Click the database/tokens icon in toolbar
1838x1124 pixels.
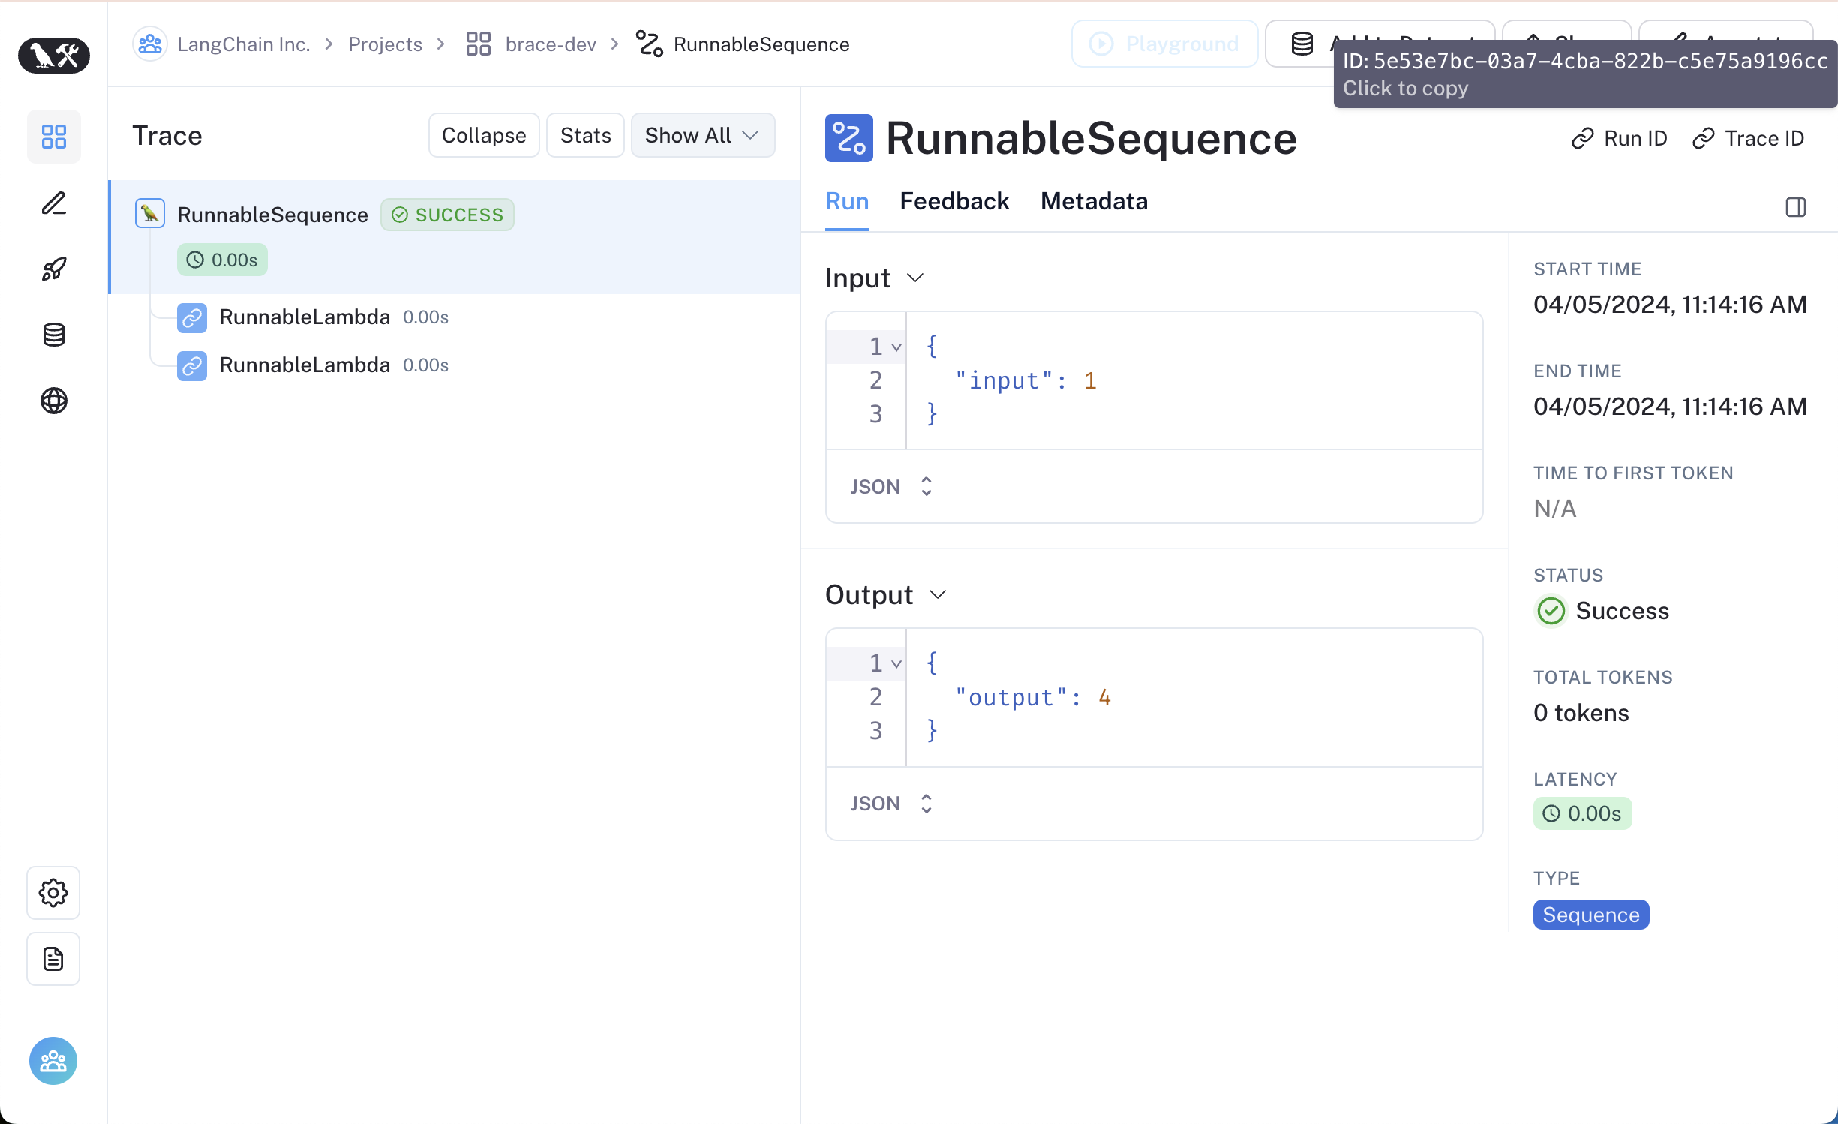(54, 335)
